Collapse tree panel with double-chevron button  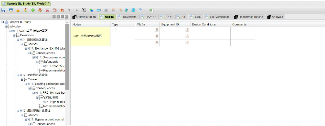pos(54,17)
